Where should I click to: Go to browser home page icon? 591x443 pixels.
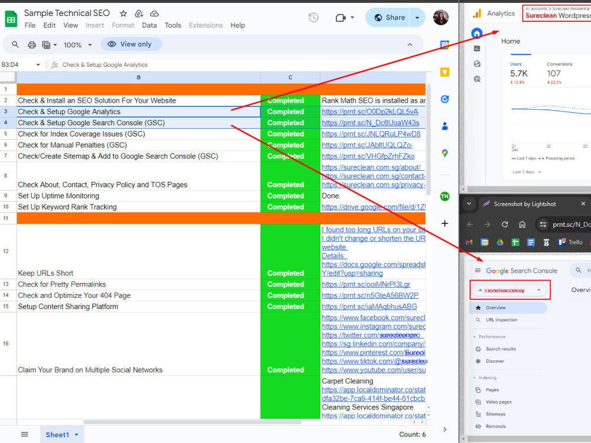pyautogui.click(x=522, y=224)
